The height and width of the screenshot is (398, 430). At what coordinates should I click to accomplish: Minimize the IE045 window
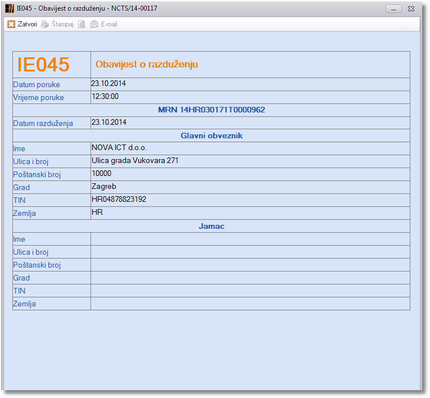393,9
